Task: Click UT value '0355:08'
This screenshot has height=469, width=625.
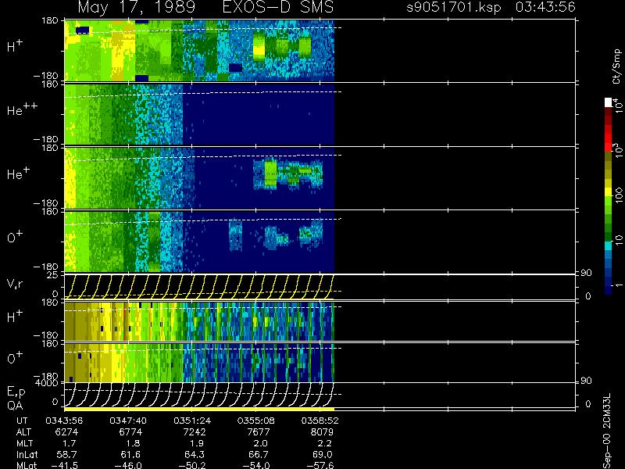Action: 256,421
